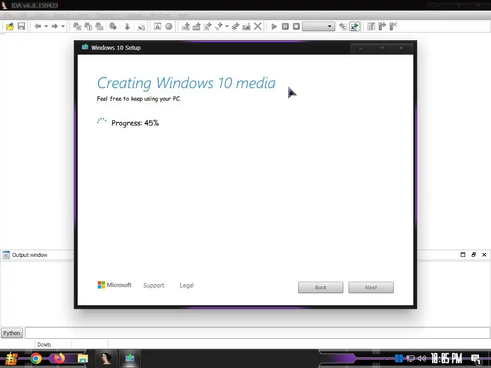
Task: Click the binoculars search-next icon with arrow
Action: (113, 26)
